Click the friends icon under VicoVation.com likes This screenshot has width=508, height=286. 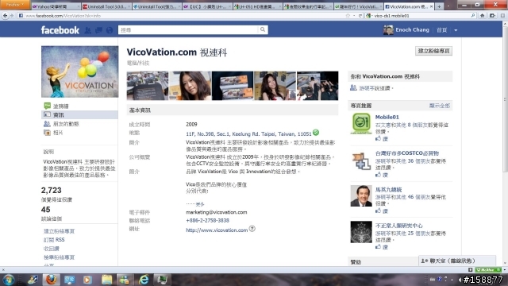353,87
